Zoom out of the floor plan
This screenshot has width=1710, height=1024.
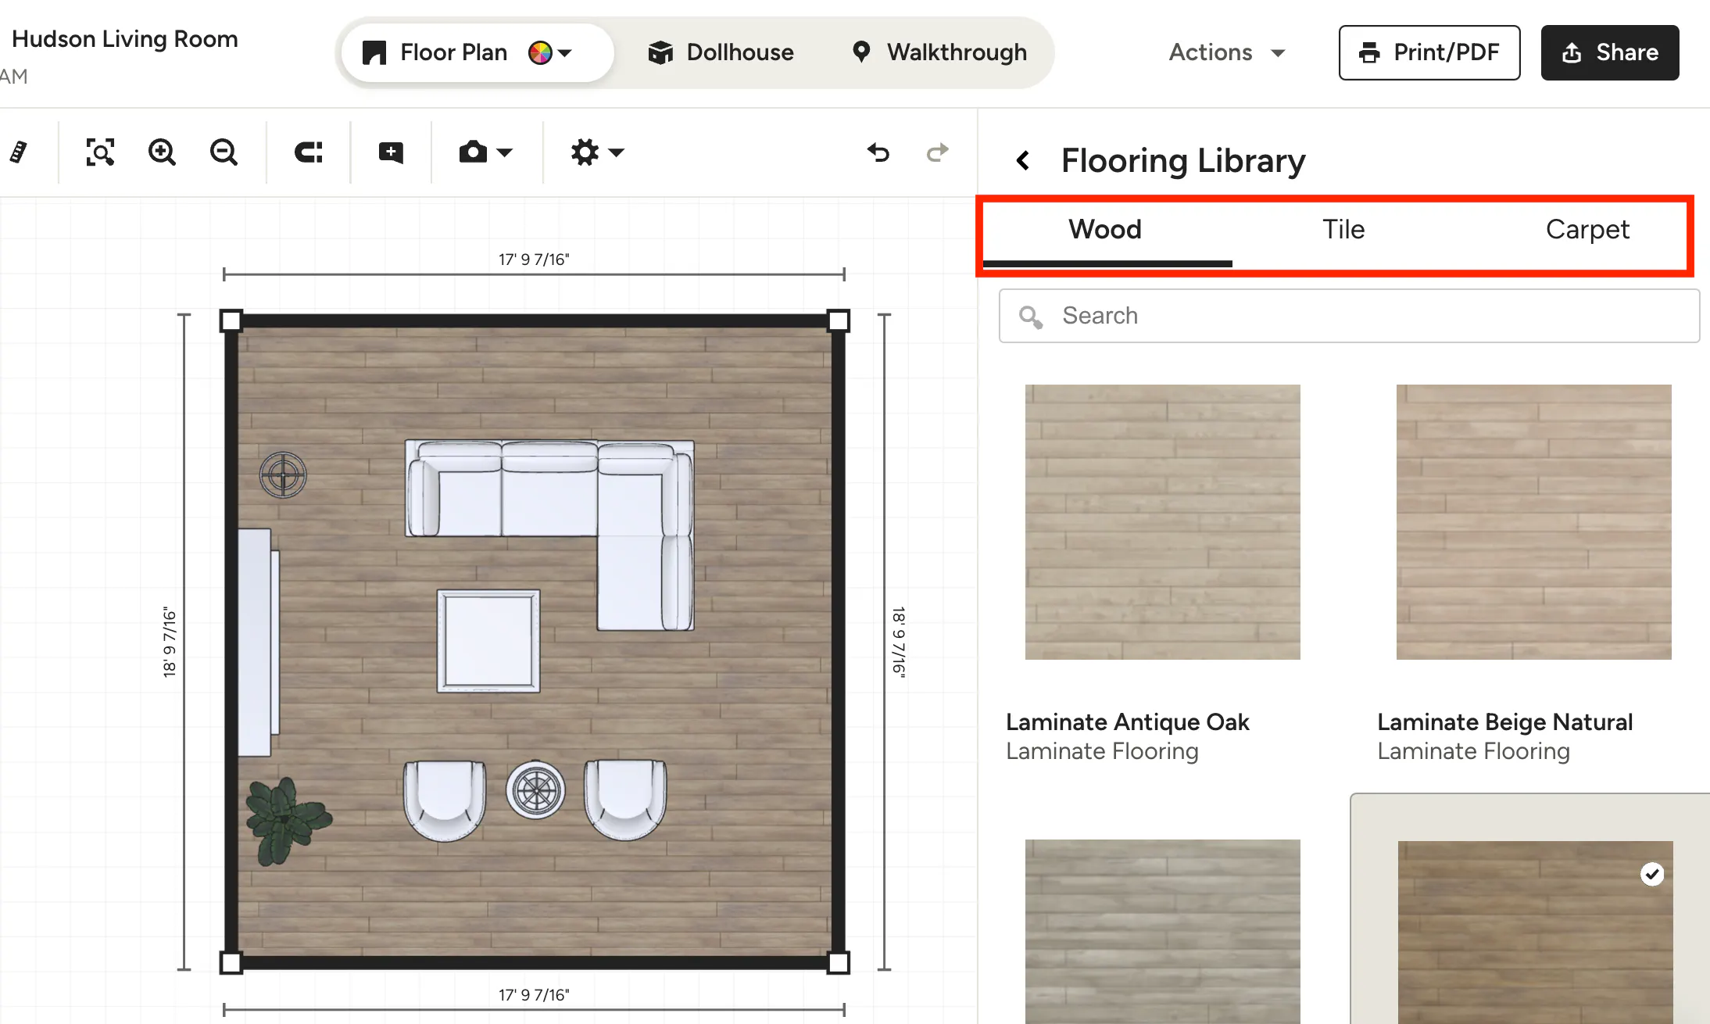[224, 152]
